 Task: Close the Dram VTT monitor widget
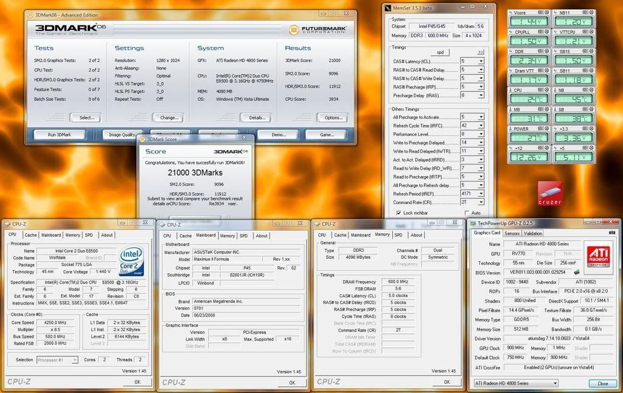tap(547, 70)
